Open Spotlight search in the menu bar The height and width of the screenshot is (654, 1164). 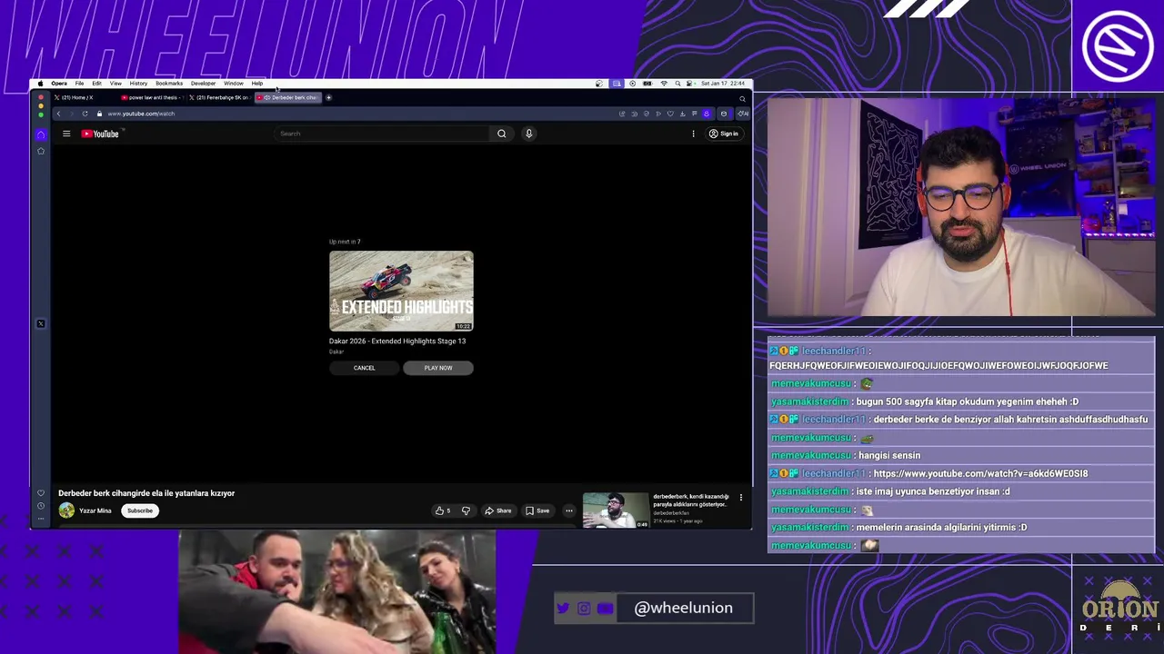click(677, 84)
